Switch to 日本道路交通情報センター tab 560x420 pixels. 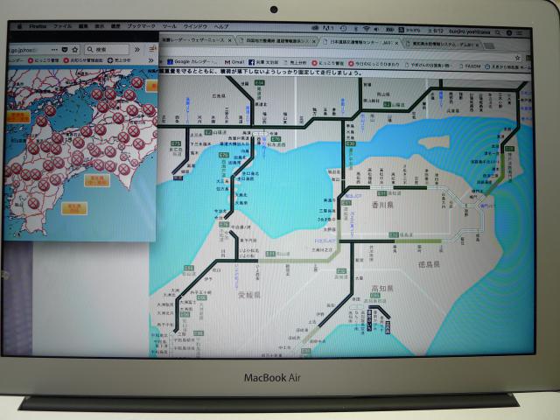click(358, 43)
